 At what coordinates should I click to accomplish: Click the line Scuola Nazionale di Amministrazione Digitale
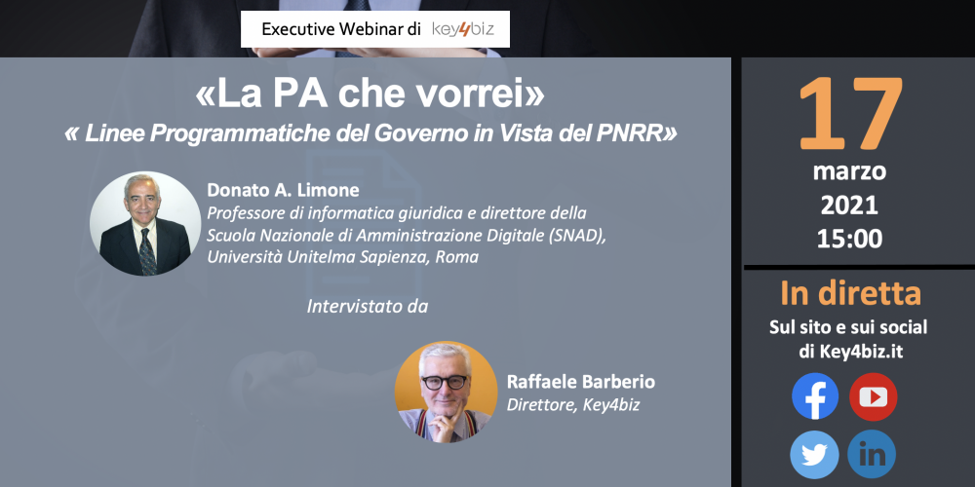tap(407, 235)
